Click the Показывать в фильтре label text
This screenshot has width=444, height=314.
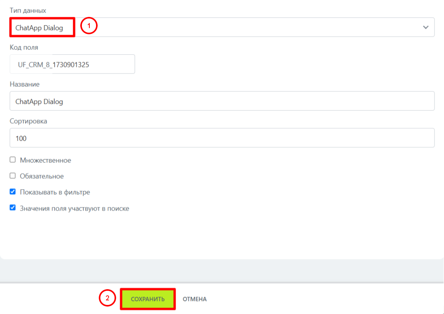coord(55,192)
